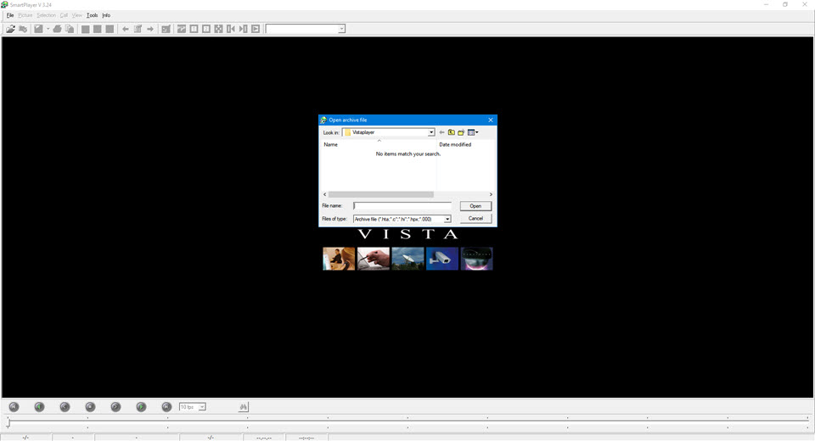Expand the 'Files of type' dropdown
815x441 pixels.
(x=447, y=219)
